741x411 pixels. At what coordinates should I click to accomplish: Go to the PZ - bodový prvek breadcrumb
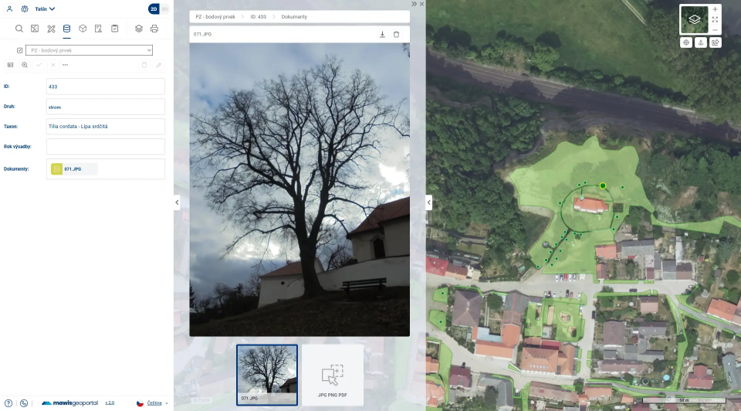[x=215, y=15]
